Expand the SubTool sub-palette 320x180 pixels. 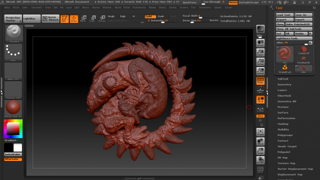[x=283, y=79]
